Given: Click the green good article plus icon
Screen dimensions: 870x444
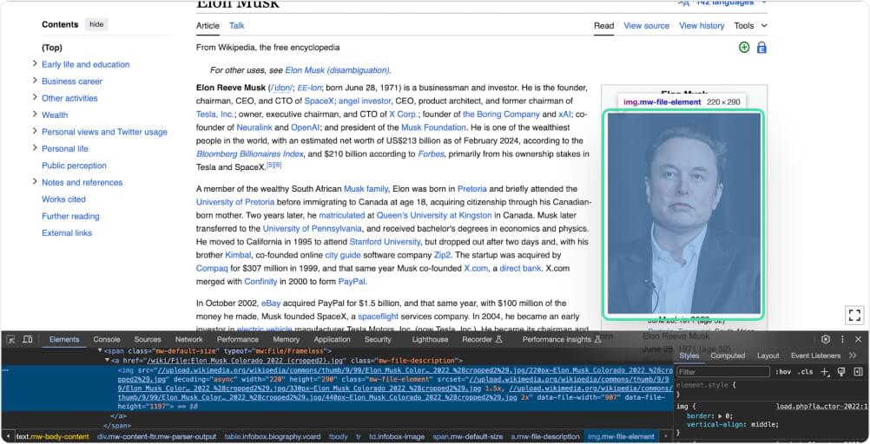Looking at the screenshot, I should [744, 48].
